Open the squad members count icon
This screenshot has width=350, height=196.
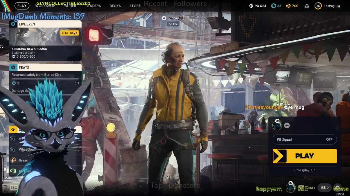325,188
